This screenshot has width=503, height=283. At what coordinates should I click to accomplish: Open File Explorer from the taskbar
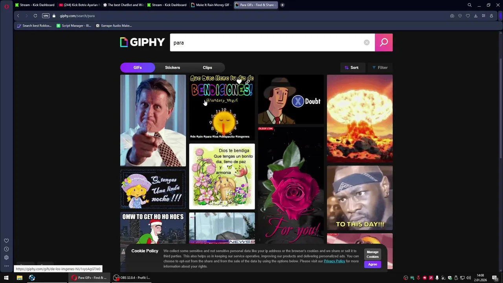19,278
